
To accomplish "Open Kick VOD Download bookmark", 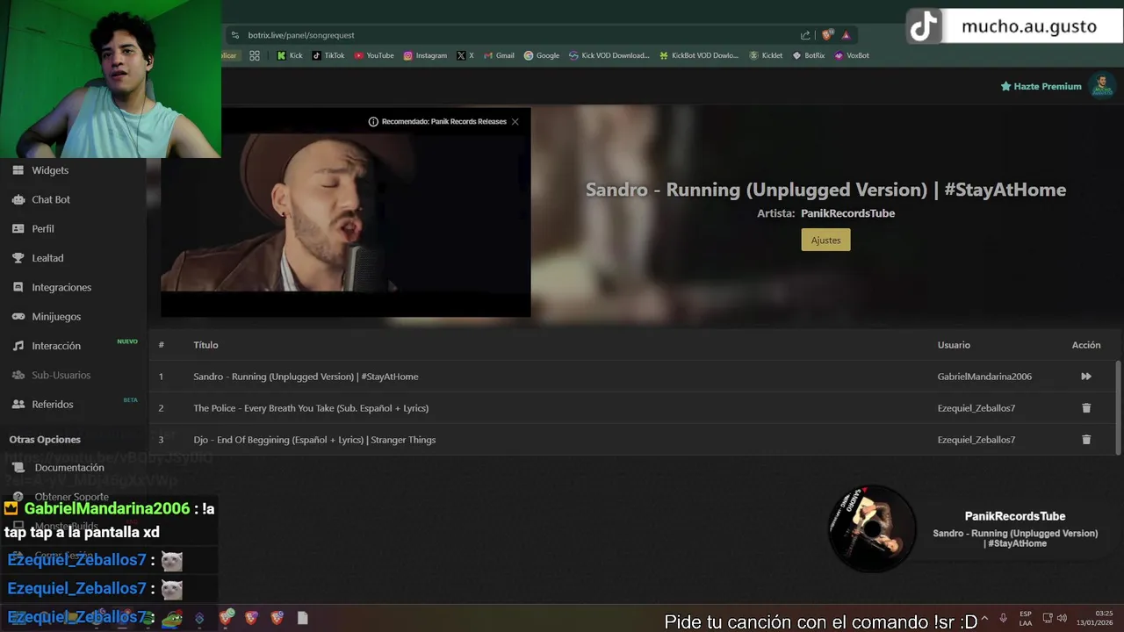I will [x=609, y=55].
